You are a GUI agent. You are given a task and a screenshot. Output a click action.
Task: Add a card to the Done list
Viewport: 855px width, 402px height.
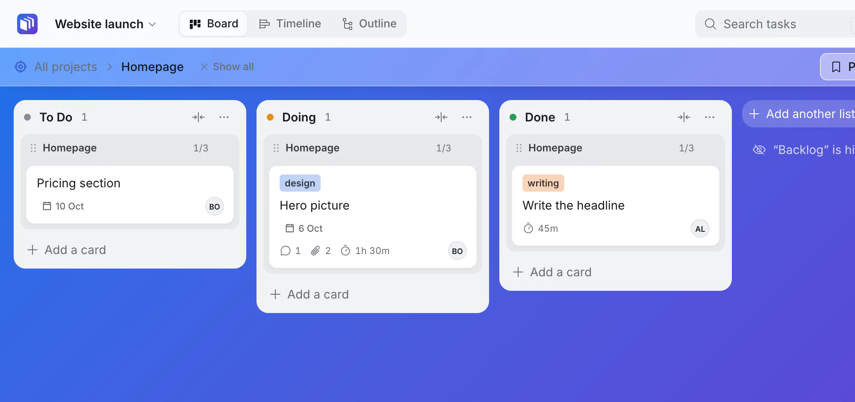coord(552,272)
